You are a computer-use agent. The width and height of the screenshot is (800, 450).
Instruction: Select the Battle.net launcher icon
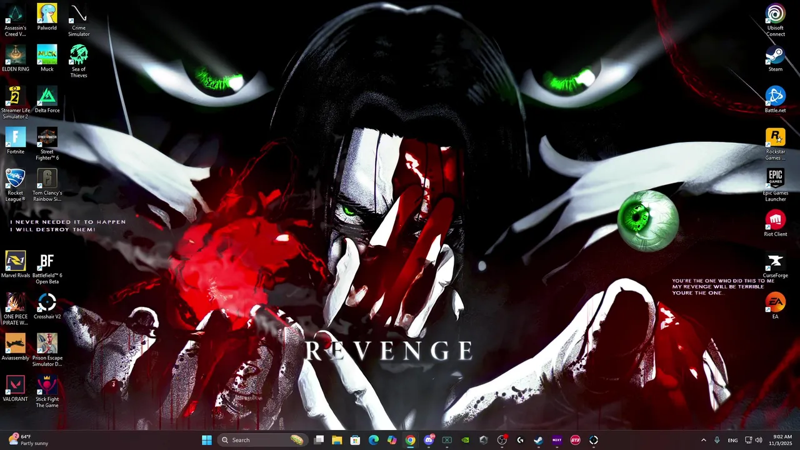tap(775, 99)
